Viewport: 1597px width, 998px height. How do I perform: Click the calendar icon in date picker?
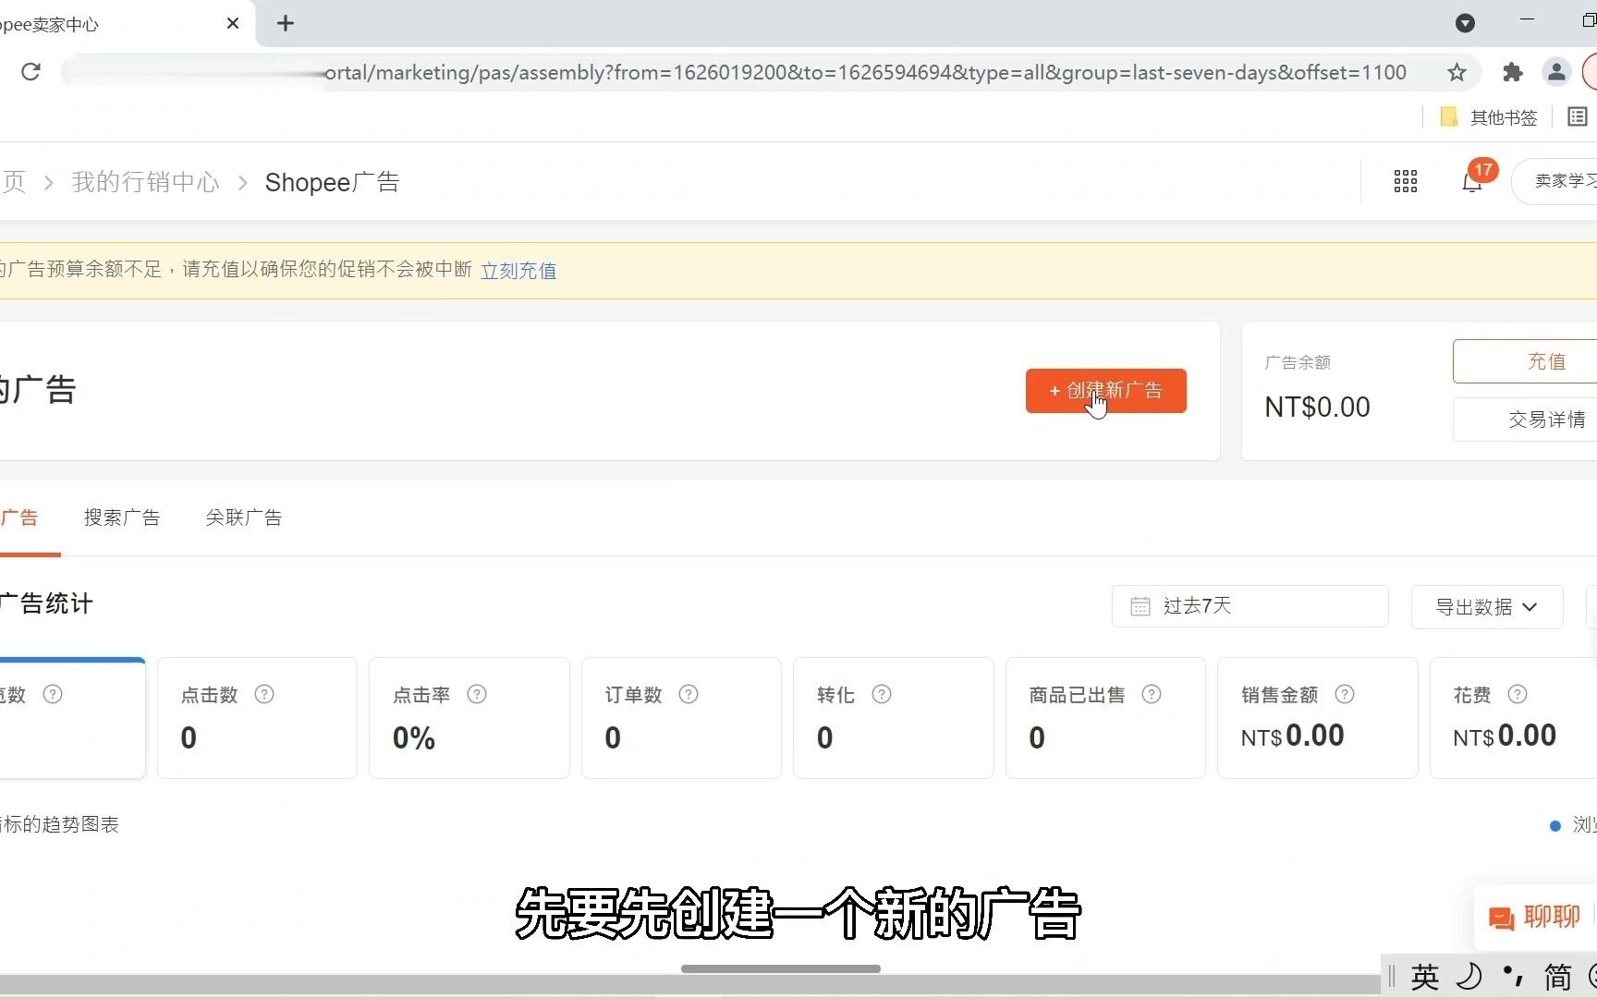1140,606
